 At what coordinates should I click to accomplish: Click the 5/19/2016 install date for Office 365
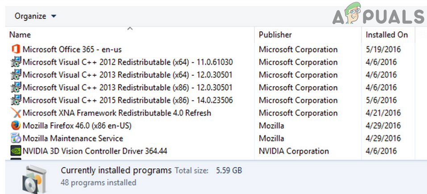[383, 50]
